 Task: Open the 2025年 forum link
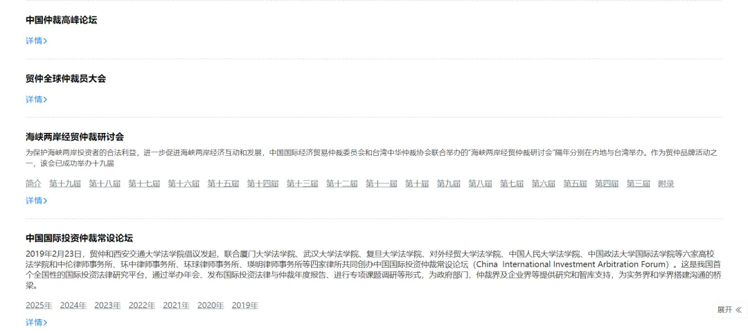39,305
